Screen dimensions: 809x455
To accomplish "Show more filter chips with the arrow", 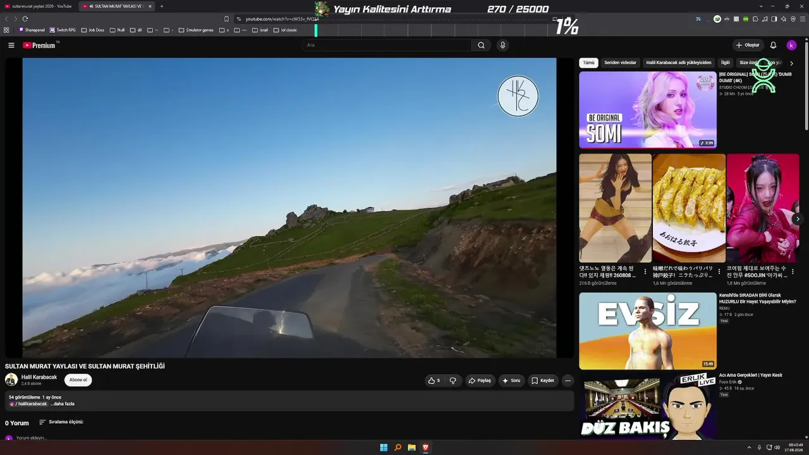I will pos(791,63).
